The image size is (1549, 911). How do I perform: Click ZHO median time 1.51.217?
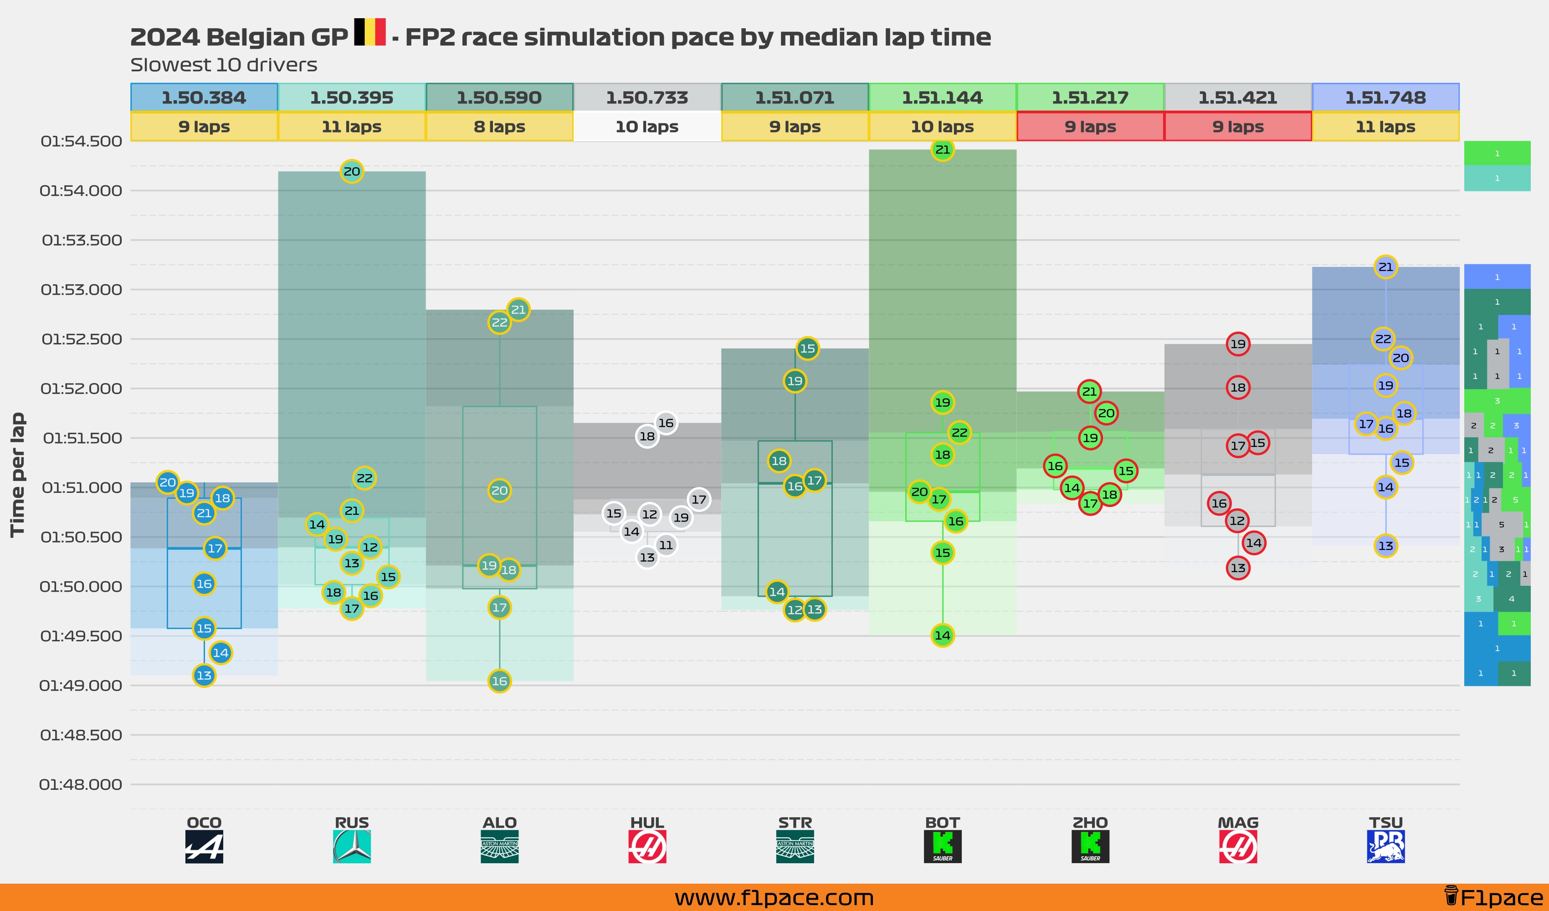point(1090,97)
